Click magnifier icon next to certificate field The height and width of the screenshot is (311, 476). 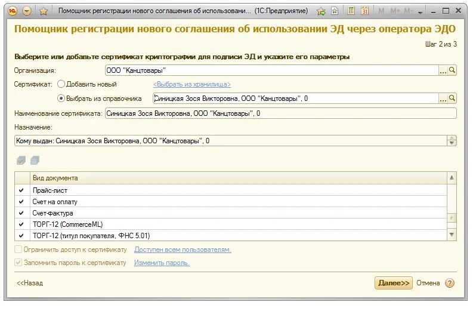(452, 98)
